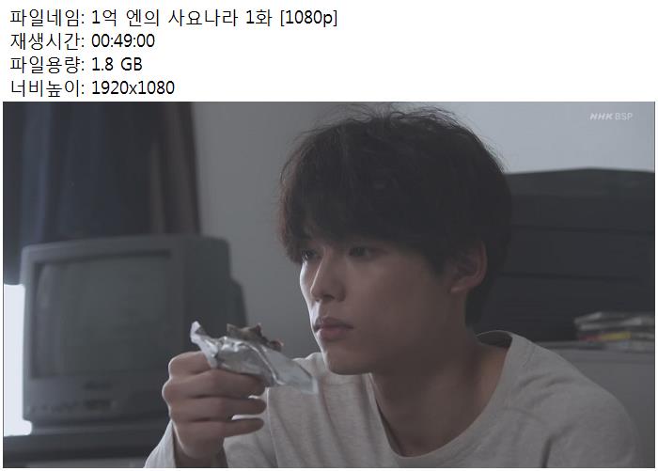Click the 파일용량 label
Viewport: 658px width, 471px height.
pyautogui.click(x=45, y=65)
